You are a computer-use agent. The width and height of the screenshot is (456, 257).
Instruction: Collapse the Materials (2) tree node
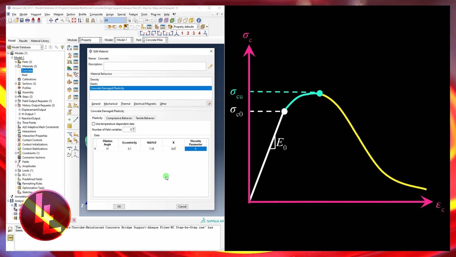click(16, 66)
